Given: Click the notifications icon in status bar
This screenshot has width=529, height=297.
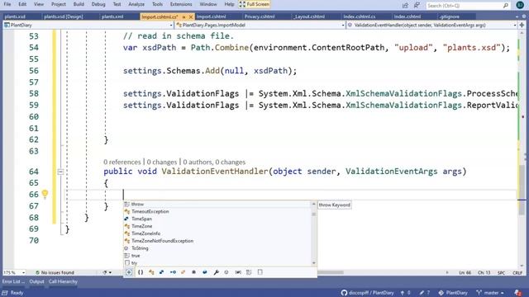Looking at the screenshot, I should [518, 293].
